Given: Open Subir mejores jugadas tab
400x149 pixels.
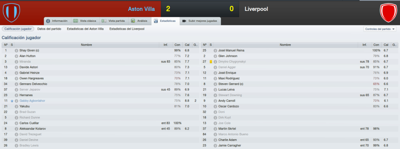Looking at the screenshot, I should pos(200,21).
